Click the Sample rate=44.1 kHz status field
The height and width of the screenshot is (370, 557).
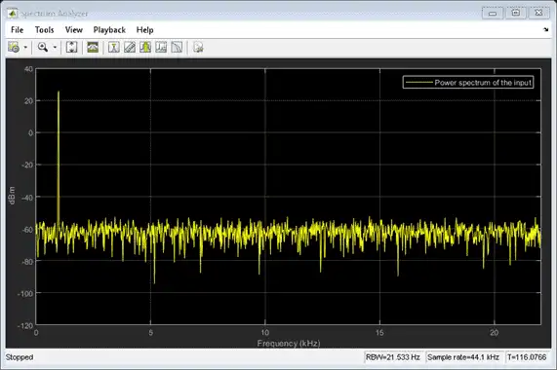coord(463,357)
